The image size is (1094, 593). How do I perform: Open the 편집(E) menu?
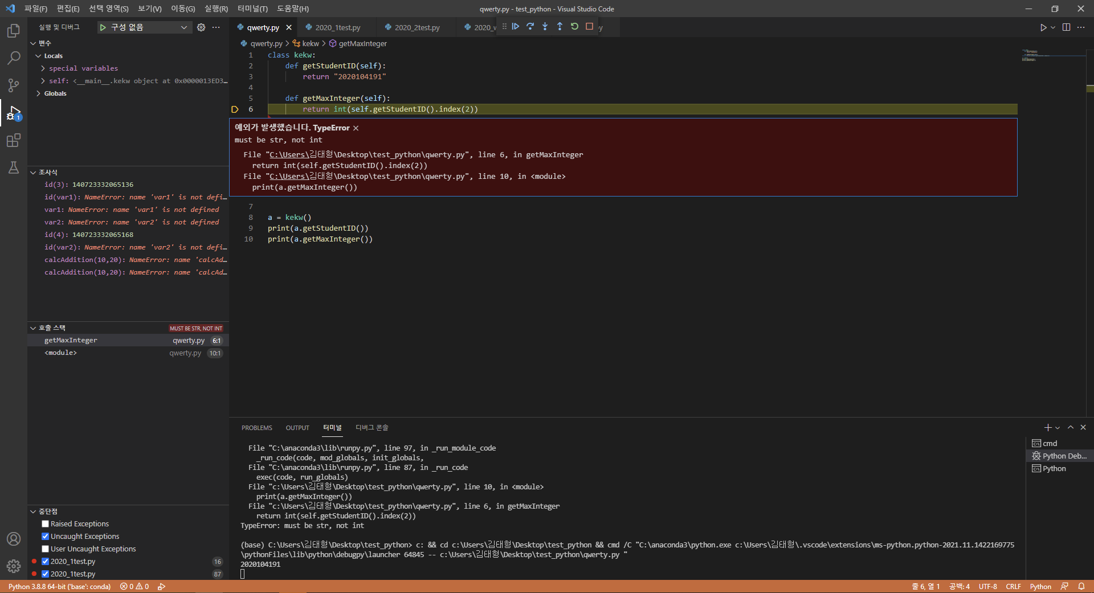(x=68, y=9)
